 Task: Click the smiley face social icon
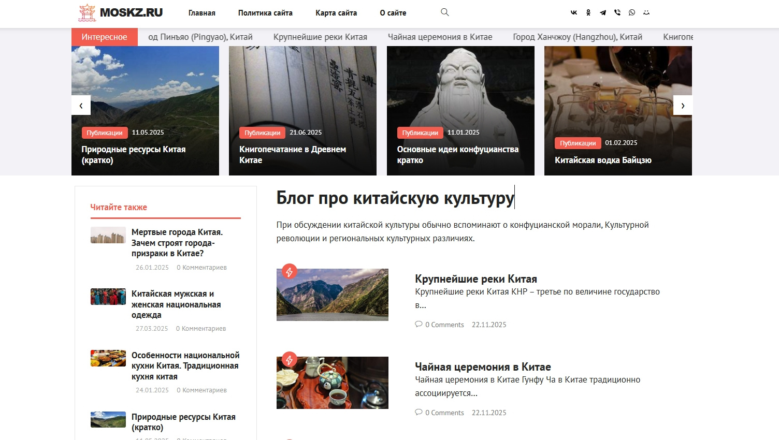646,13
